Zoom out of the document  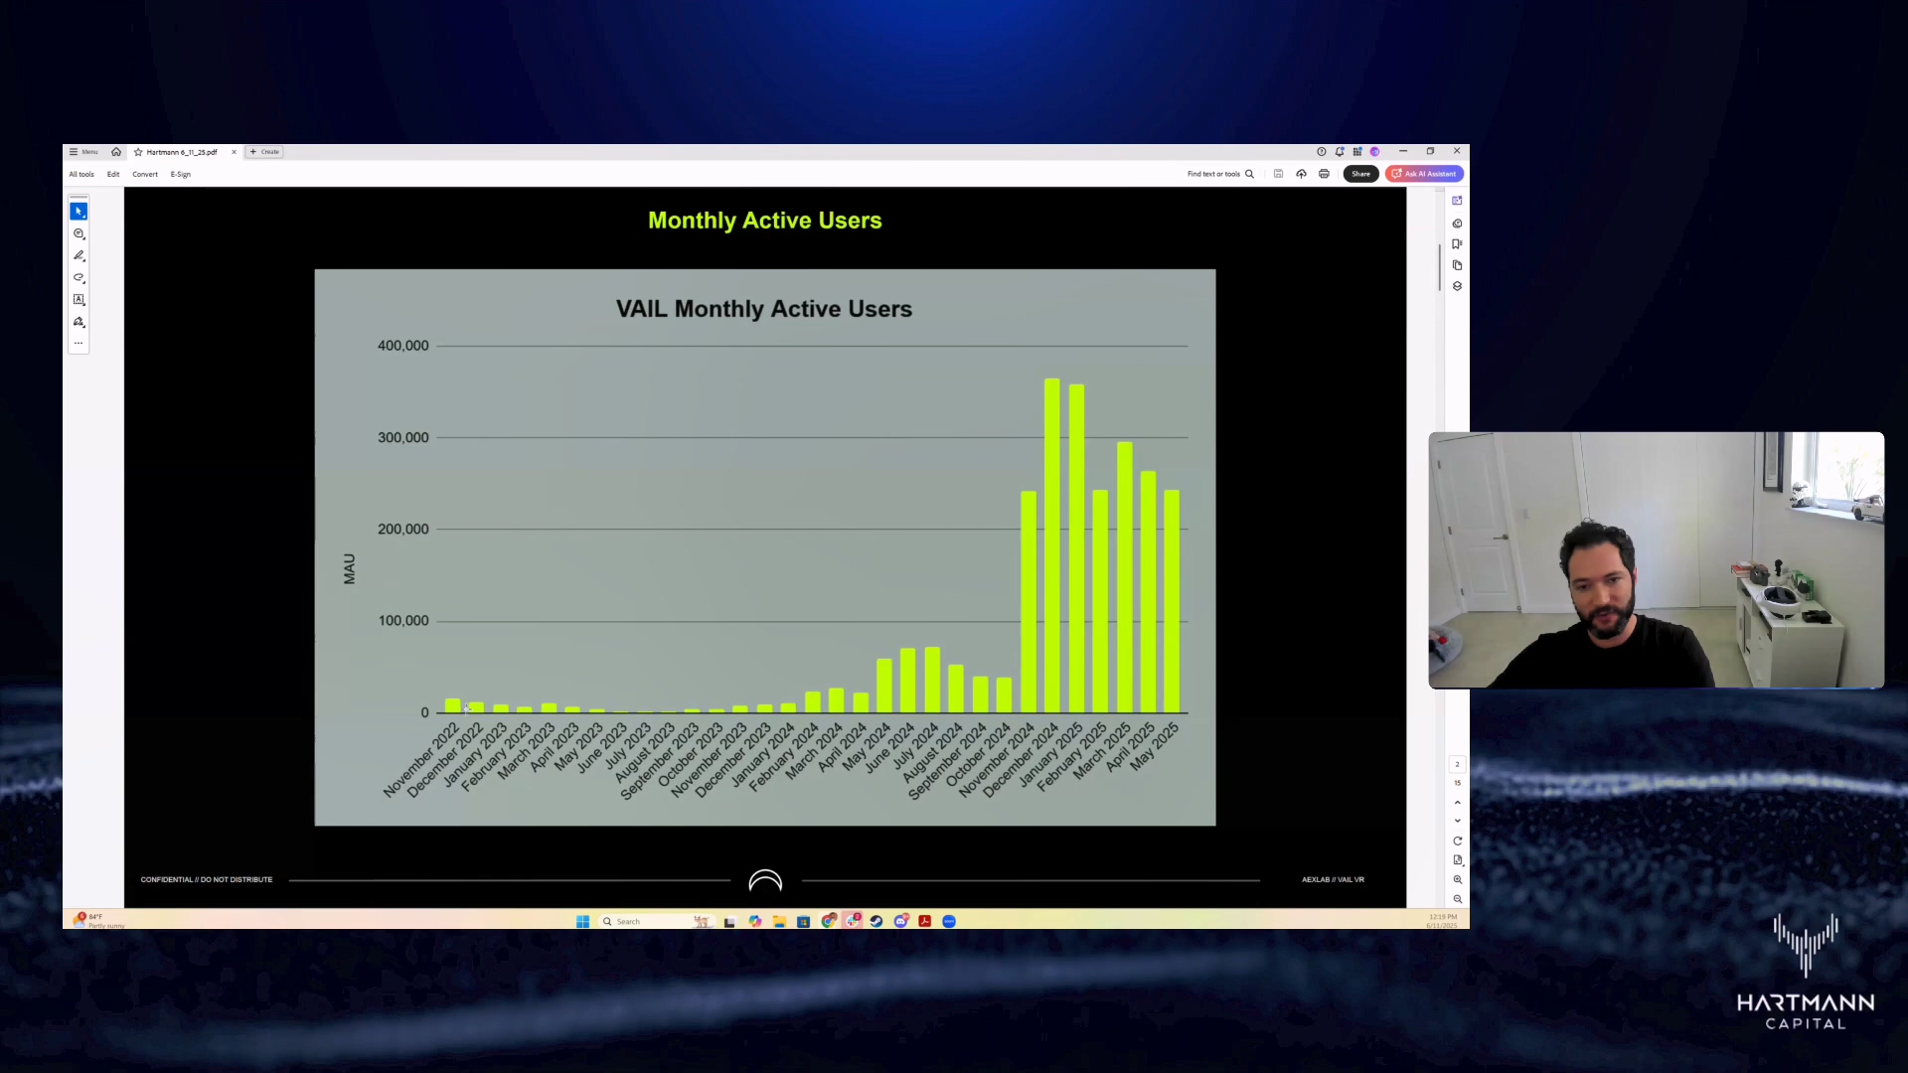[x=1457, y=899]
